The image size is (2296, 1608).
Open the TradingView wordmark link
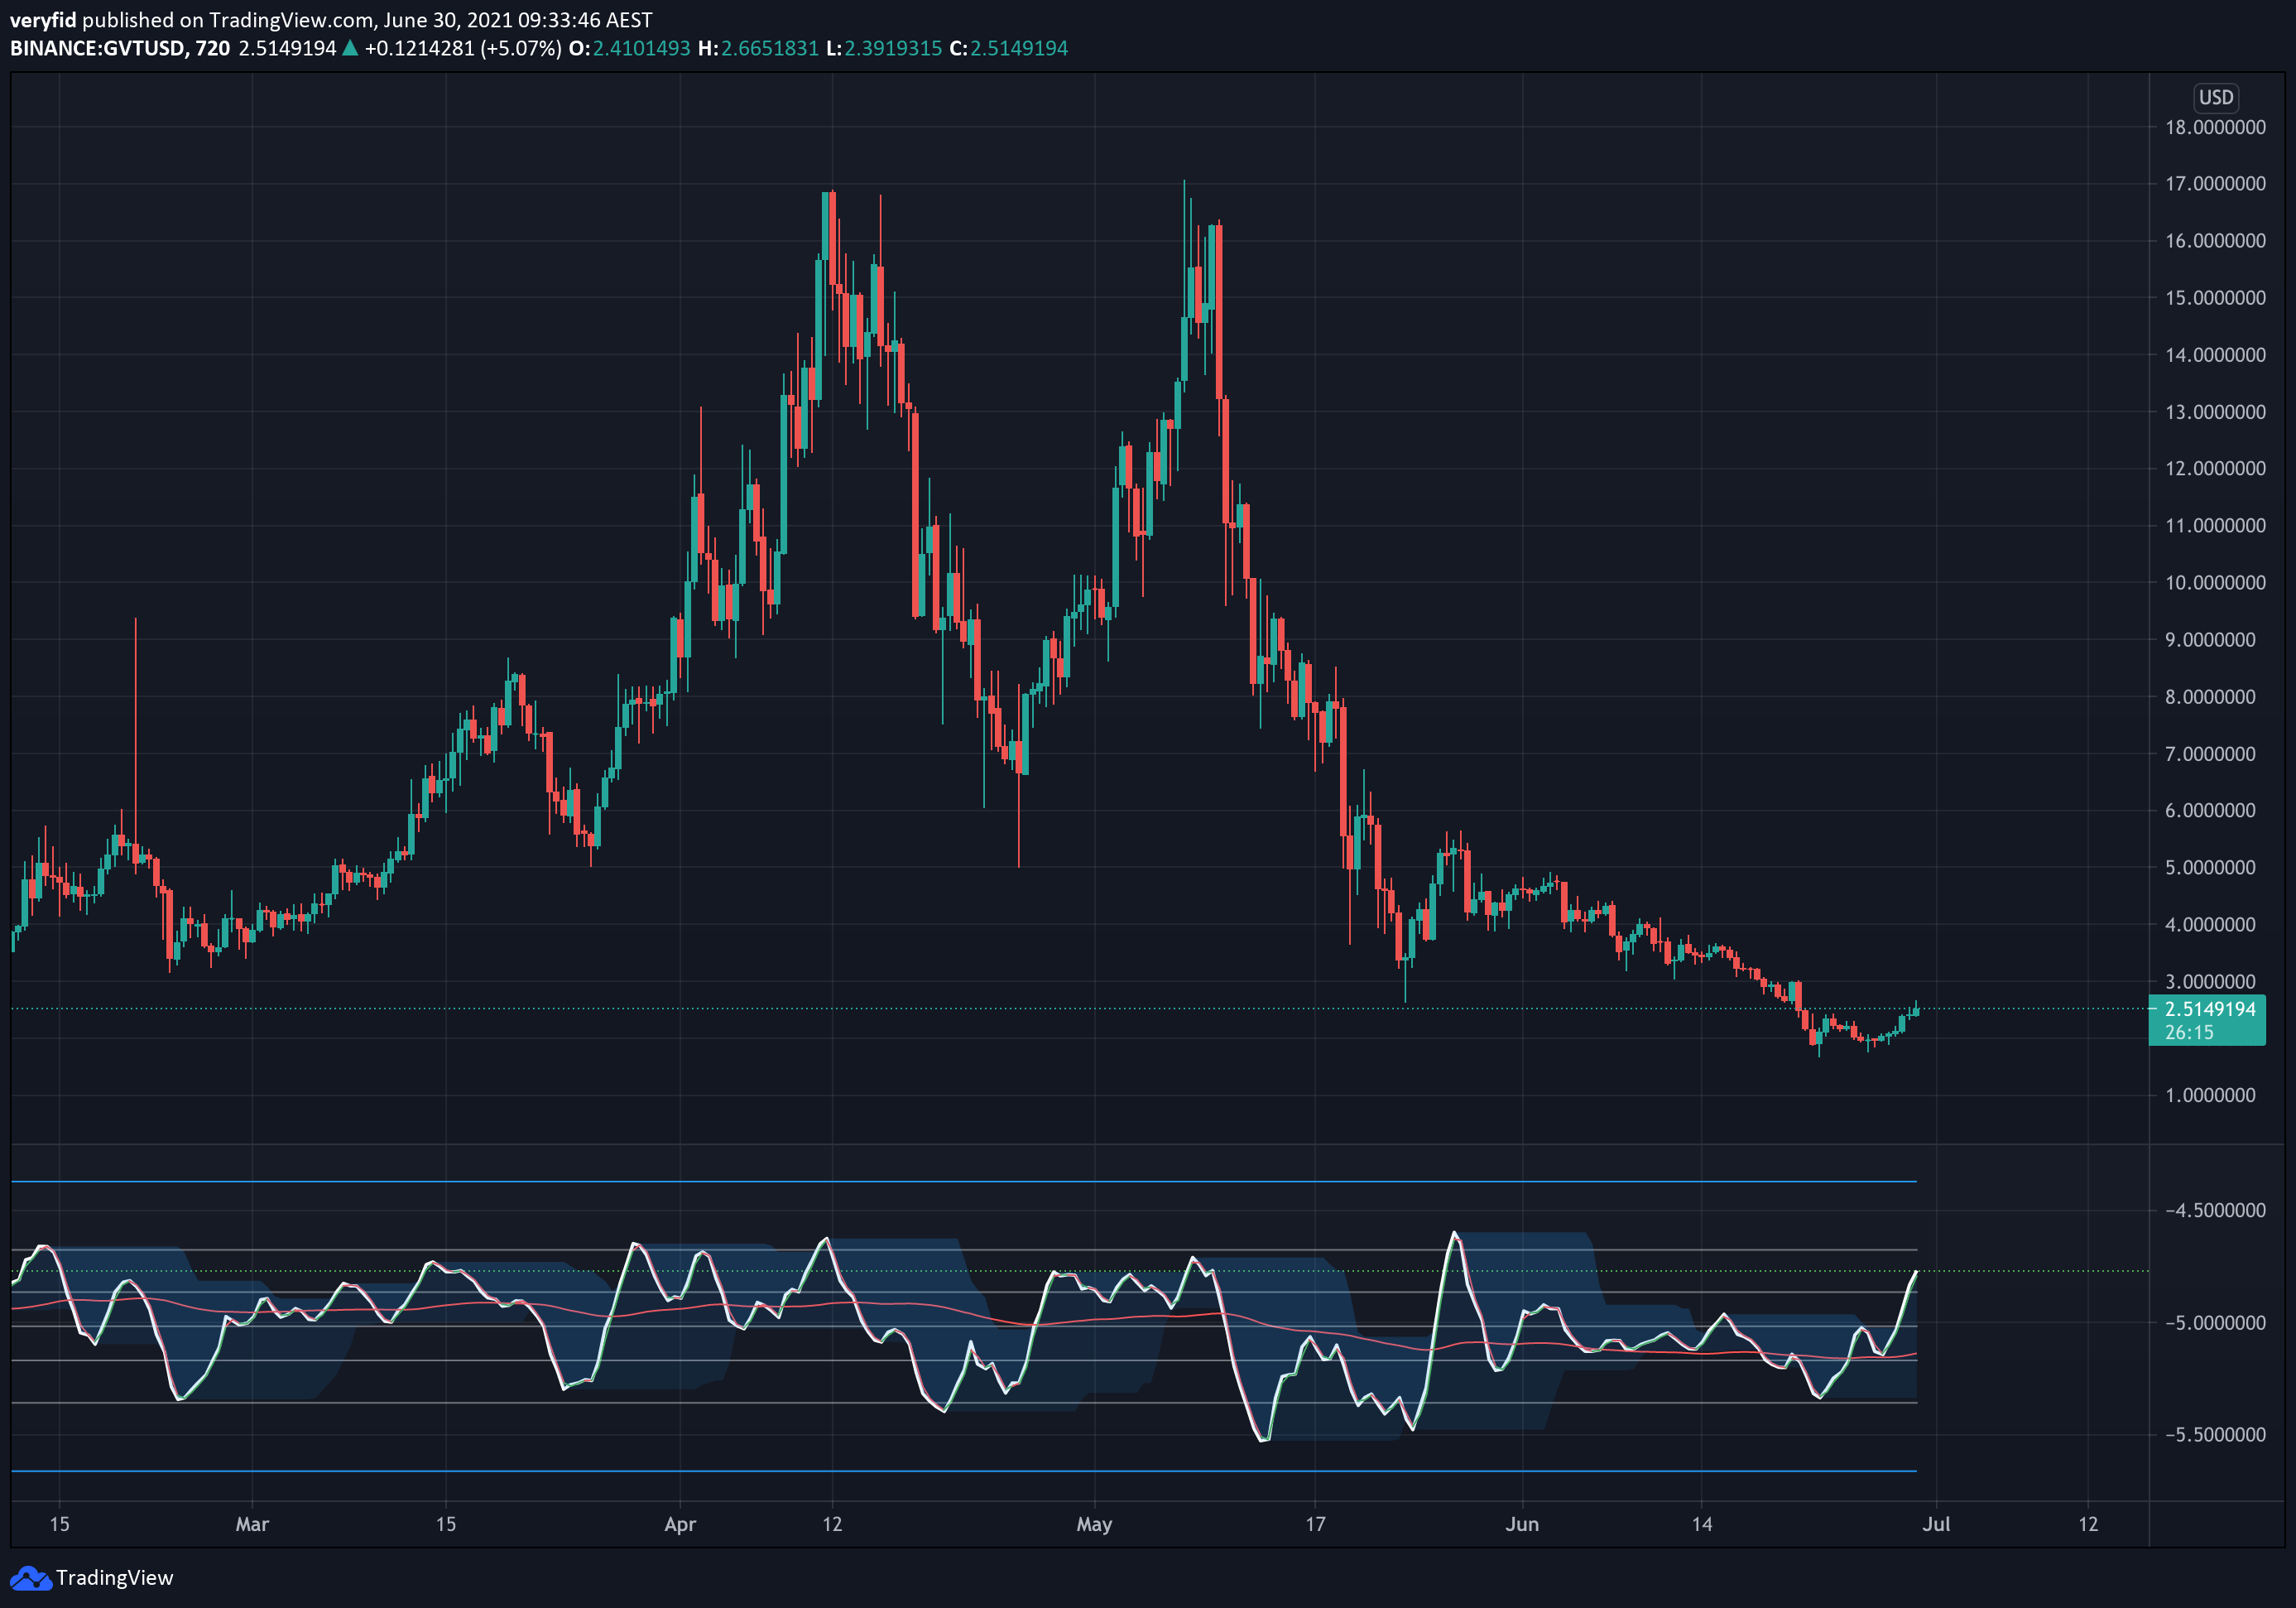pyautogui.click(x=115, y=1578)
